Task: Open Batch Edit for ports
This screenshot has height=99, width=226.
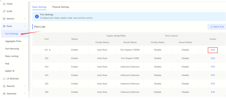Action: coord(217,27)
